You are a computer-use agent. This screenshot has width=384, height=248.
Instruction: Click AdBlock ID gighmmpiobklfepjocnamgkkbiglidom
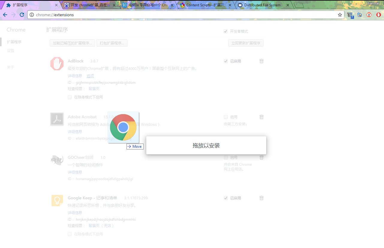coord(106,82)
